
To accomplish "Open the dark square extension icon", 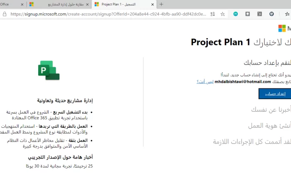I will [x=260, y=14].
